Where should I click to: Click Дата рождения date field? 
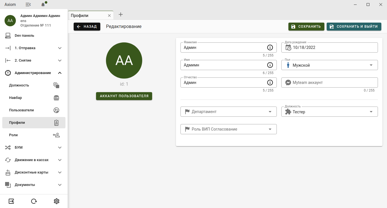pyautogui.click(x=329, y=47)
